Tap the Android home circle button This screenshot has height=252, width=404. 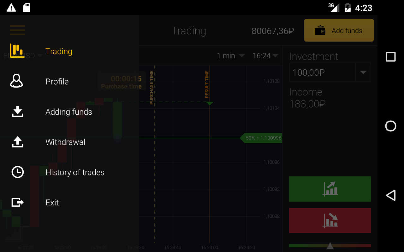[x=391, y=126]
